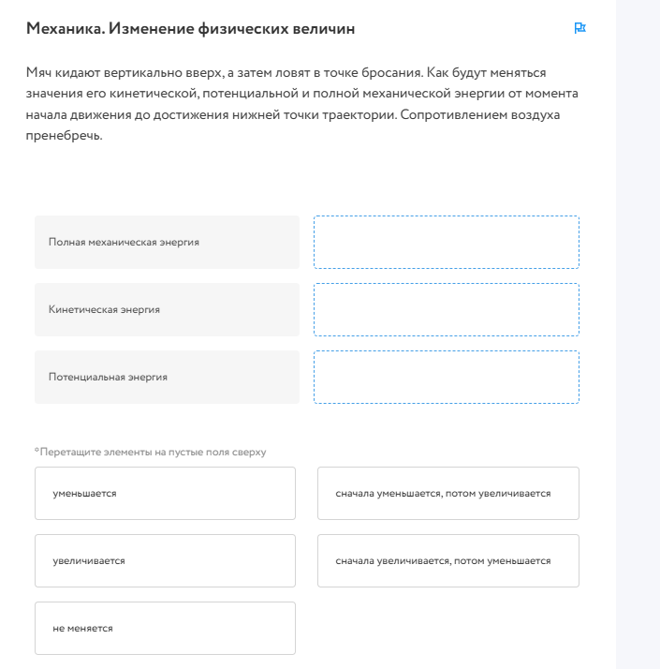
Task: Click the phrase 'Сопротивлением воздуха' in the problem
Action: pyautogui.click(x=479, y=114)
